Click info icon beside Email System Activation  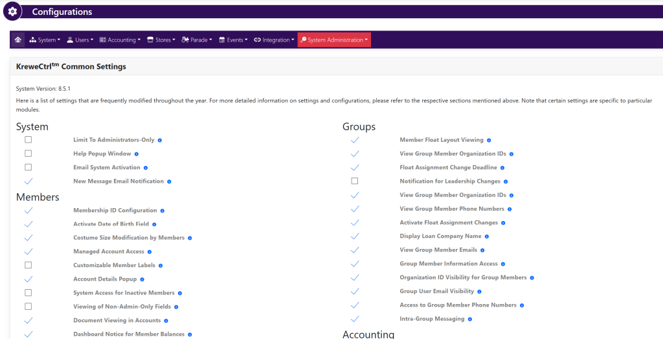pyautogui.click(x=146, y=168)
